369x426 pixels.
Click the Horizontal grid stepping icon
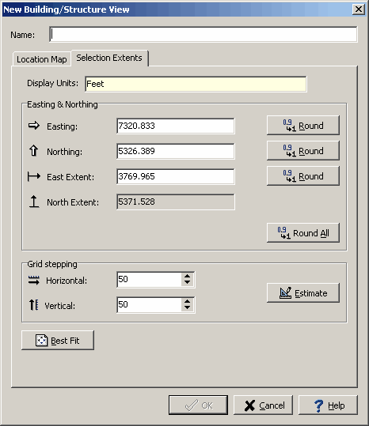(34, 280)
